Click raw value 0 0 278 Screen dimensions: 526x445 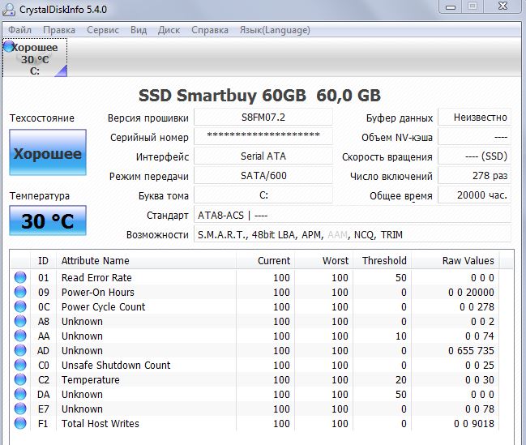coord(477,306)
